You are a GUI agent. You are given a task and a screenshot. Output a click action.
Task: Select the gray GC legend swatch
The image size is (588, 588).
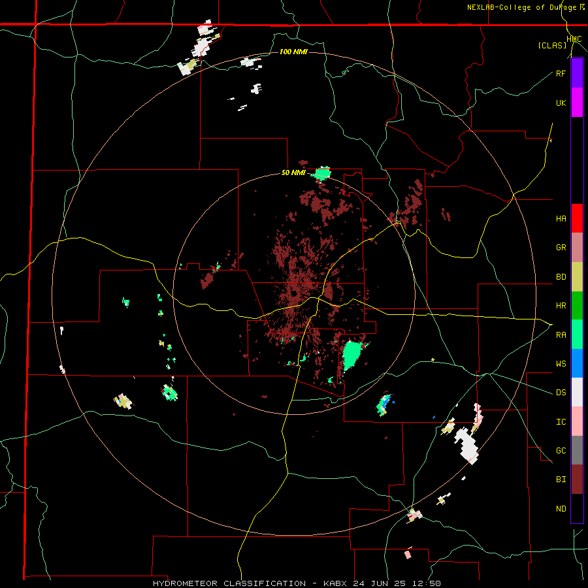[577, 450]
